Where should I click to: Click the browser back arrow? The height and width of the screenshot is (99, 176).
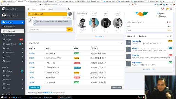pyautogui.click(x=2, y=4)
